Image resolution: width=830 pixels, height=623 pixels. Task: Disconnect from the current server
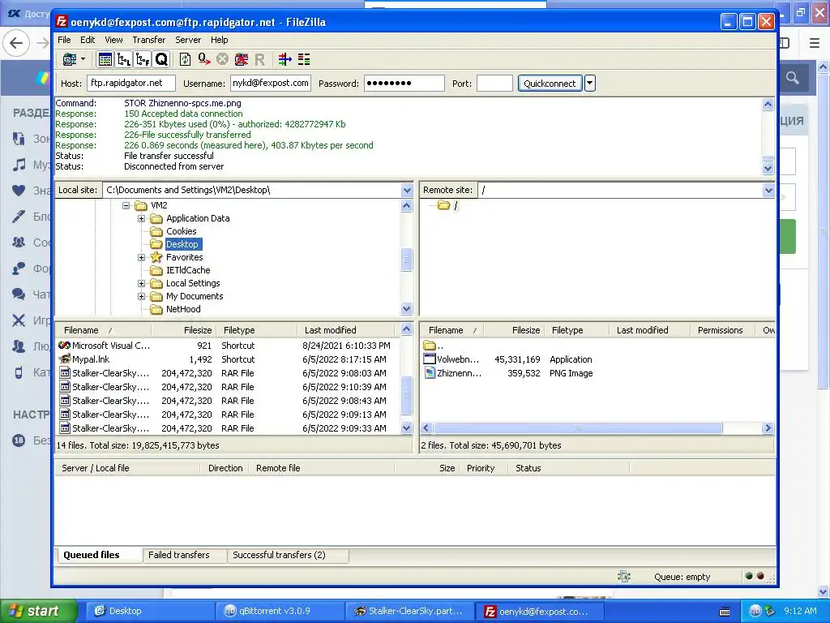(242, 59)
